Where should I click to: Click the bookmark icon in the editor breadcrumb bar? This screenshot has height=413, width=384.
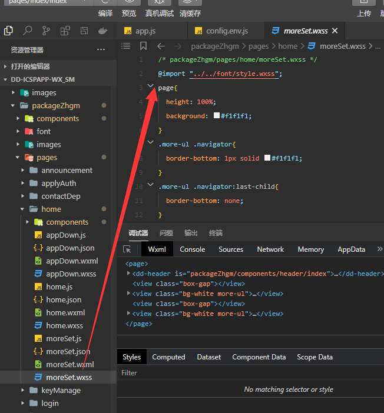(x=143, y=46)
